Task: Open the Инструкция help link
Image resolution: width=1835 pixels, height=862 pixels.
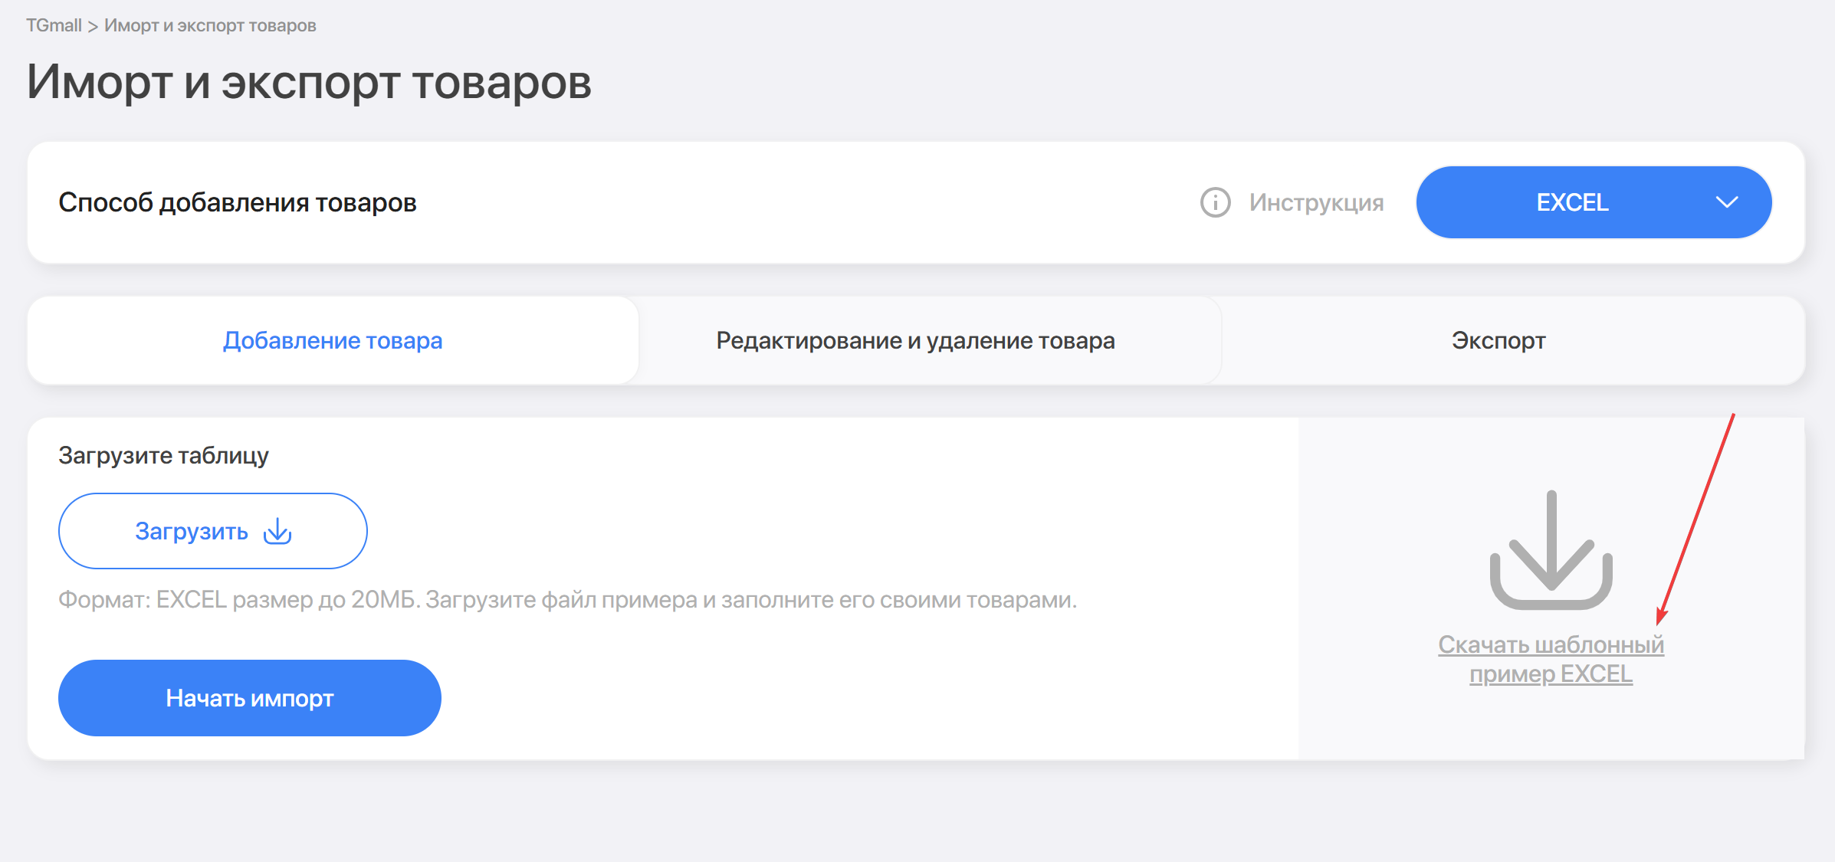Action: pyautogui.click(x=1316, y=202)
